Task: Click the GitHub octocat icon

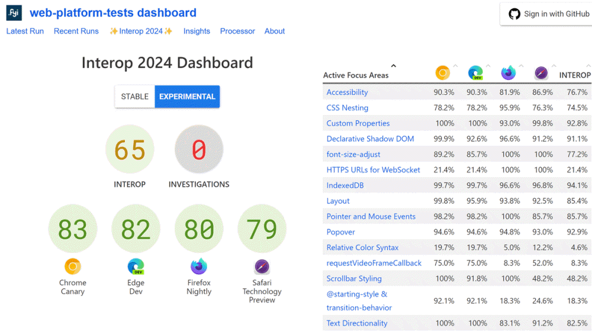Action: tap(514, 14)
